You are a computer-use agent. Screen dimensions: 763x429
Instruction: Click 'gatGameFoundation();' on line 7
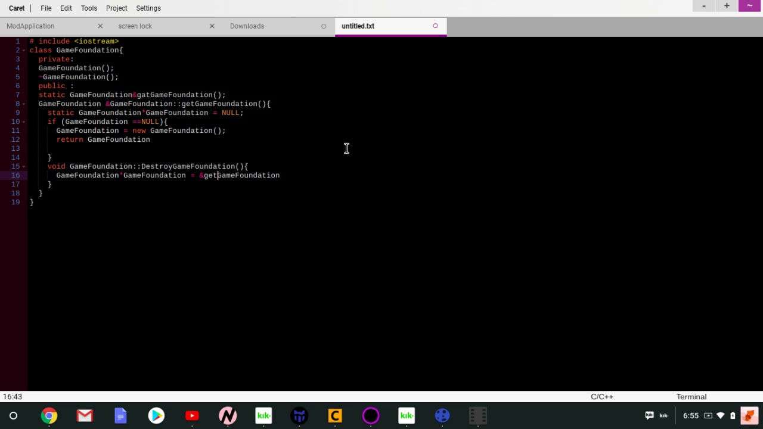coord(181,95)
